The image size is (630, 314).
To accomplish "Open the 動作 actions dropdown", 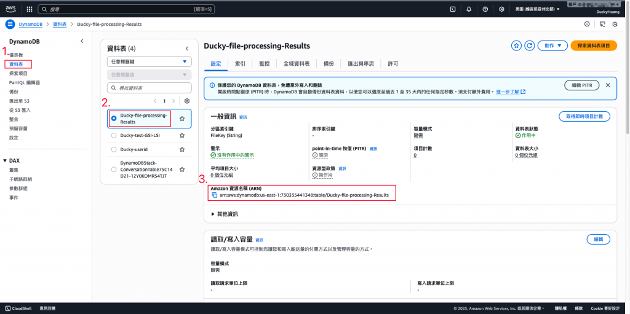I will (552, 45).
